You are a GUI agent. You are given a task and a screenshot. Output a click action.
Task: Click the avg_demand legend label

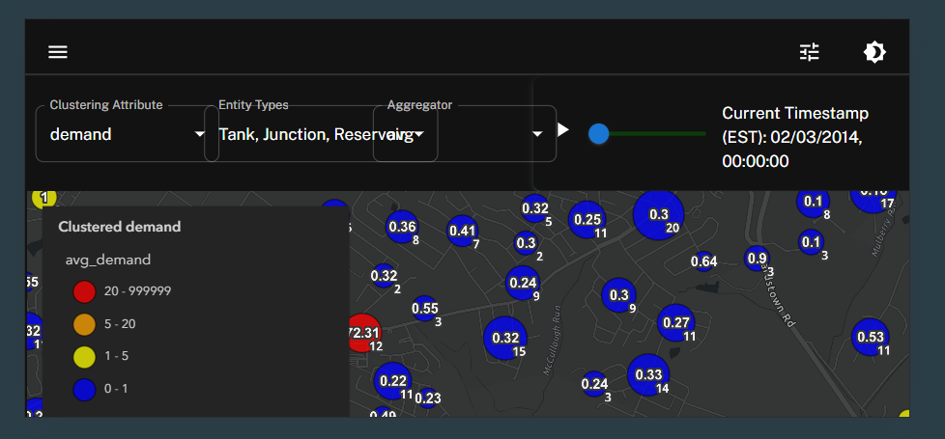click(x=108, y=261)
